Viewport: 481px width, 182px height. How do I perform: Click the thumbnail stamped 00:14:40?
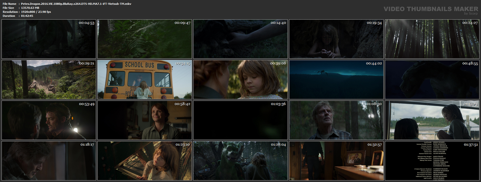240,39
